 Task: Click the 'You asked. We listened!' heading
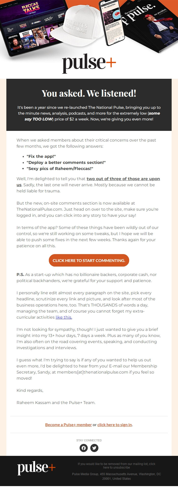click(x=89, y=94)
